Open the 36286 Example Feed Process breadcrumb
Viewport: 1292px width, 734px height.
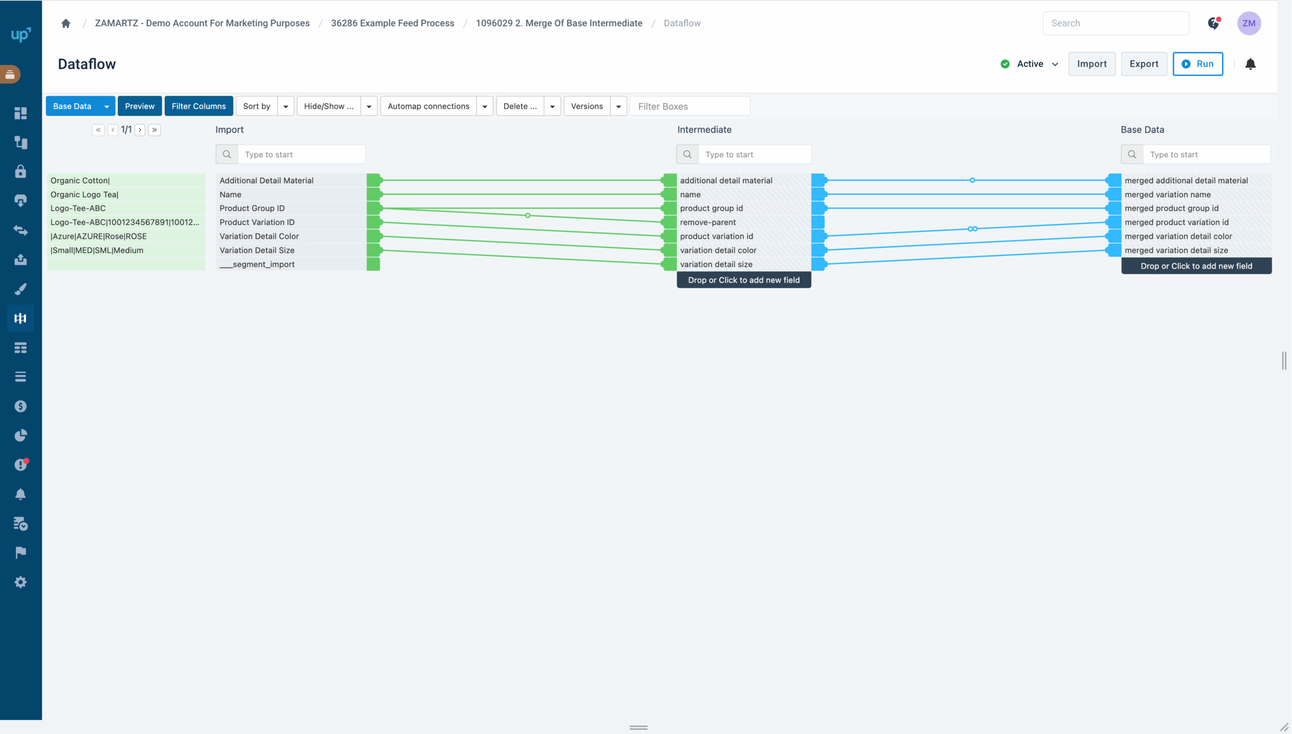[393, 23]
